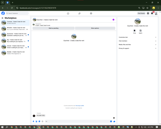Screen dimensions: 161x129
Task: Click the Courtnei chat header title
Action: click(x=47, y=20)
